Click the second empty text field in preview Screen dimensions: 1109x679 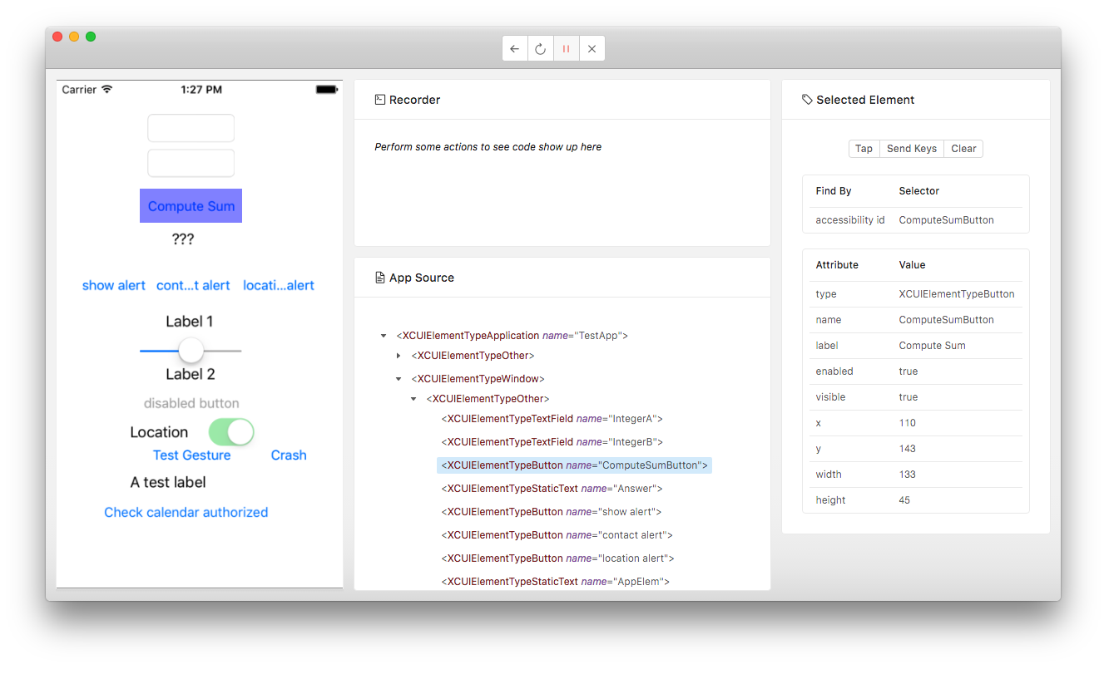(191, 163)
